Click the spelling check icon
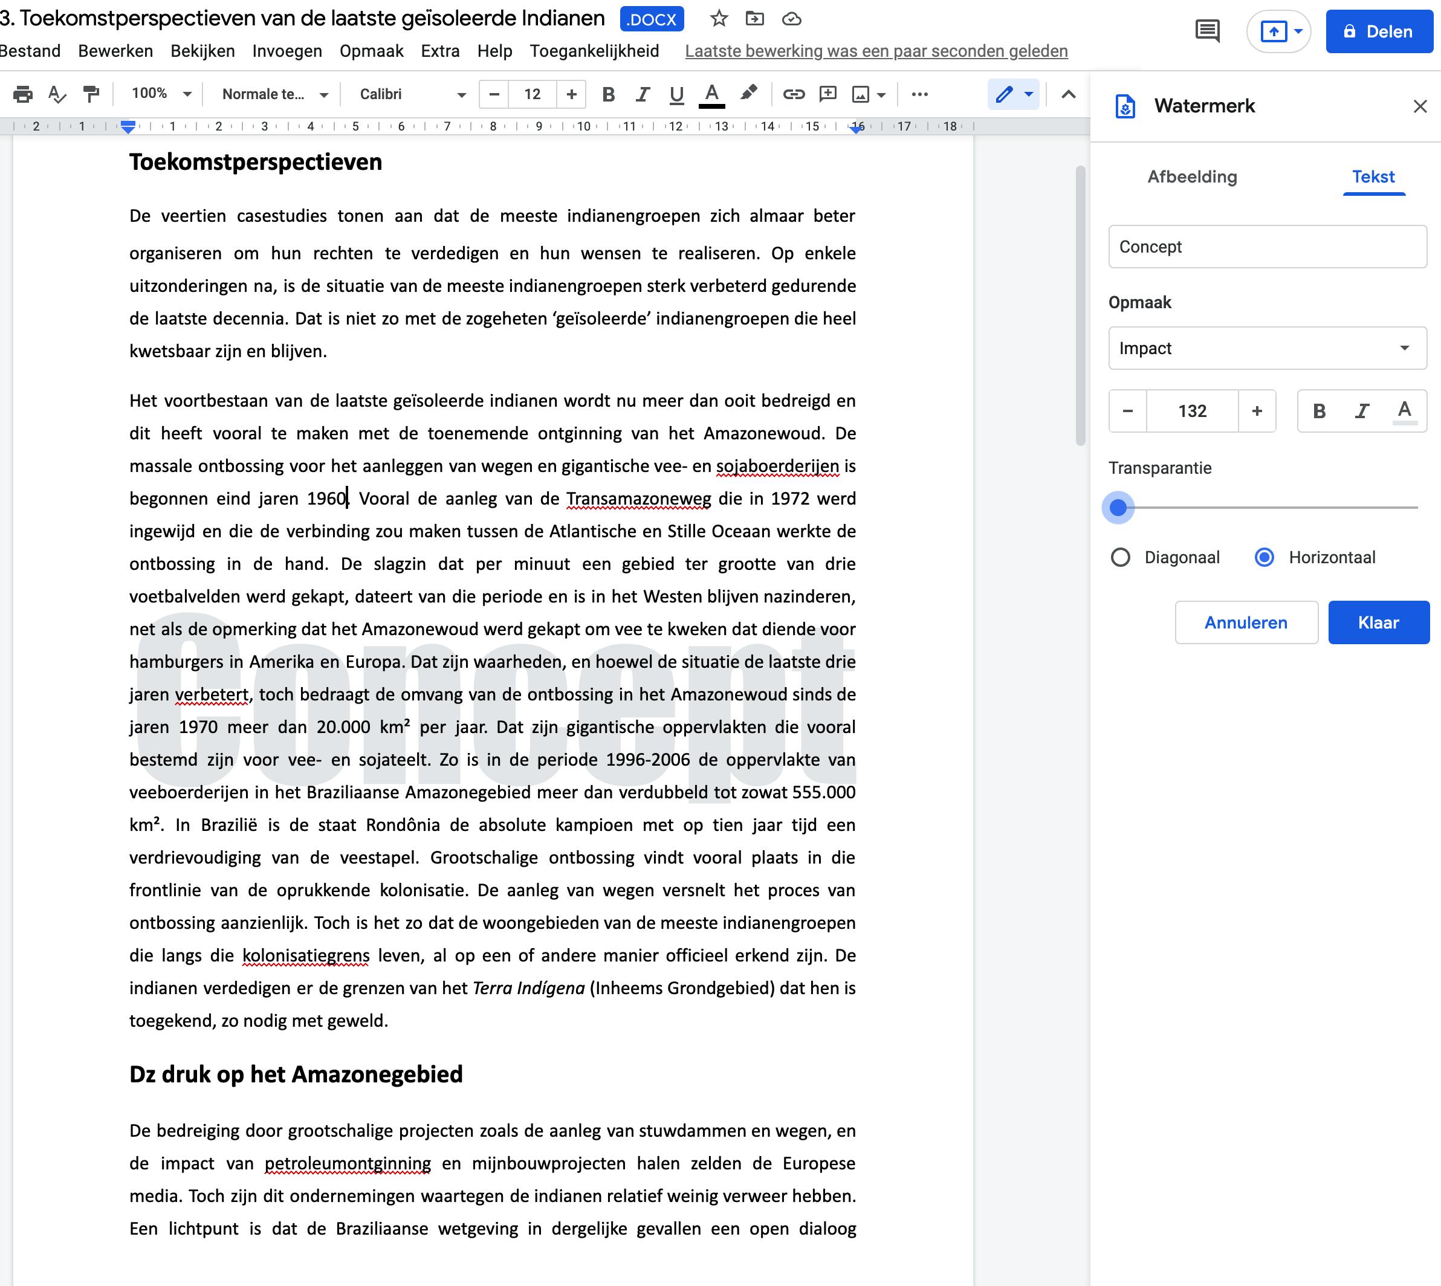This screenshot has height=1286, width=1441. tap(57, 94)
